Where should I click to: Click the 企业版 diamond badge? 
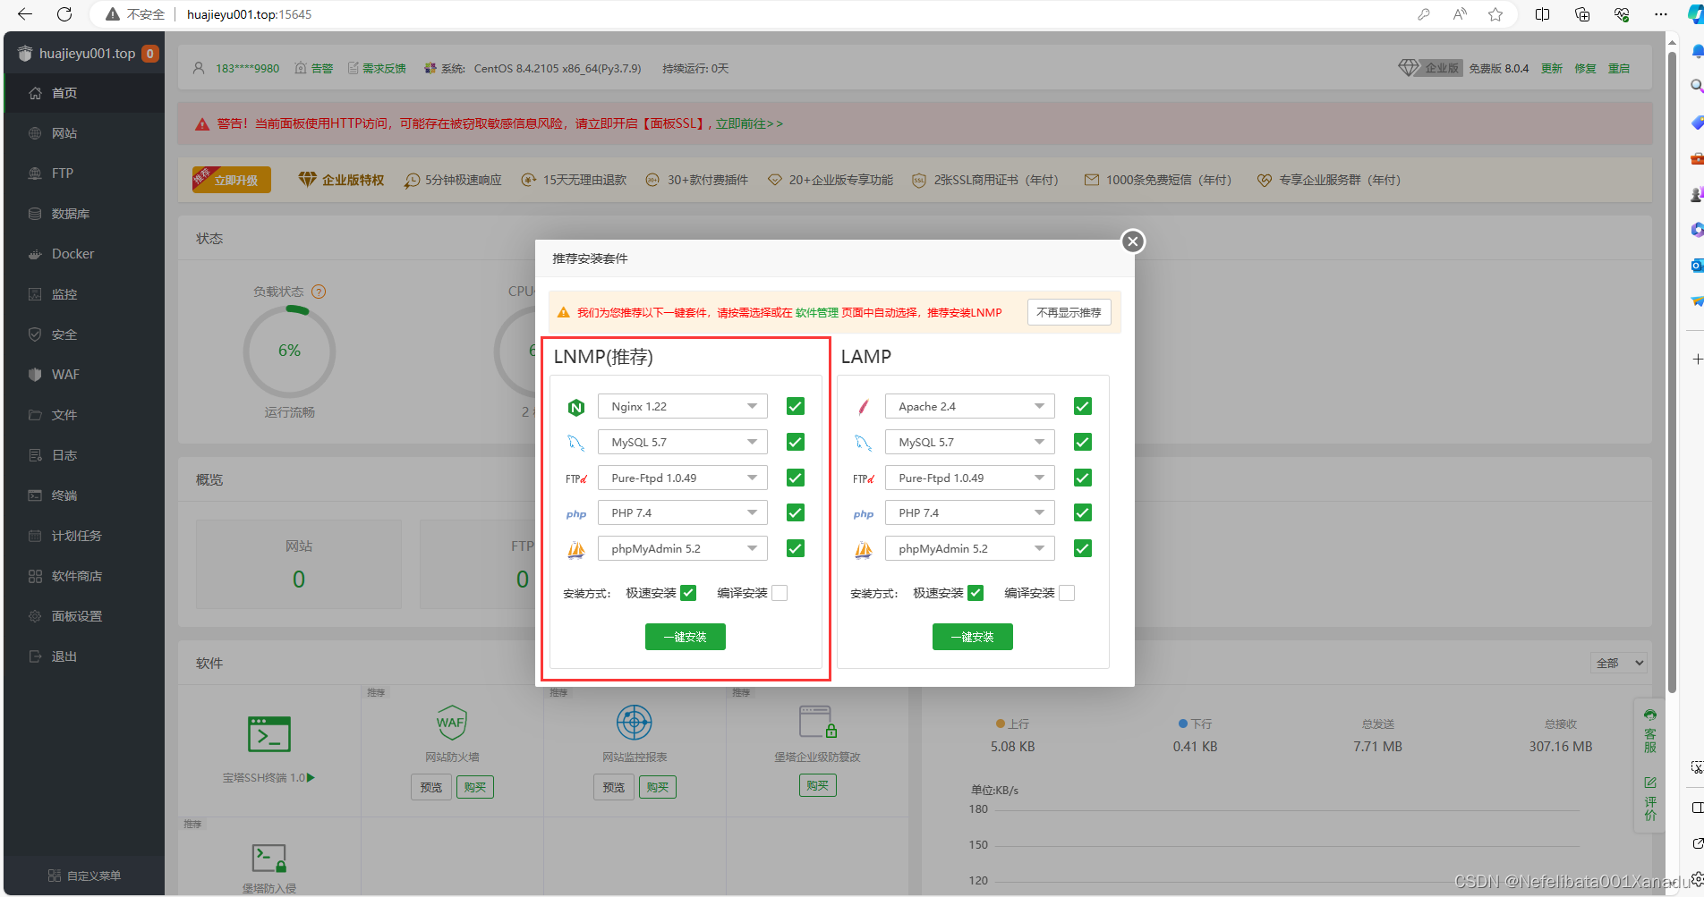(1430, 68)
